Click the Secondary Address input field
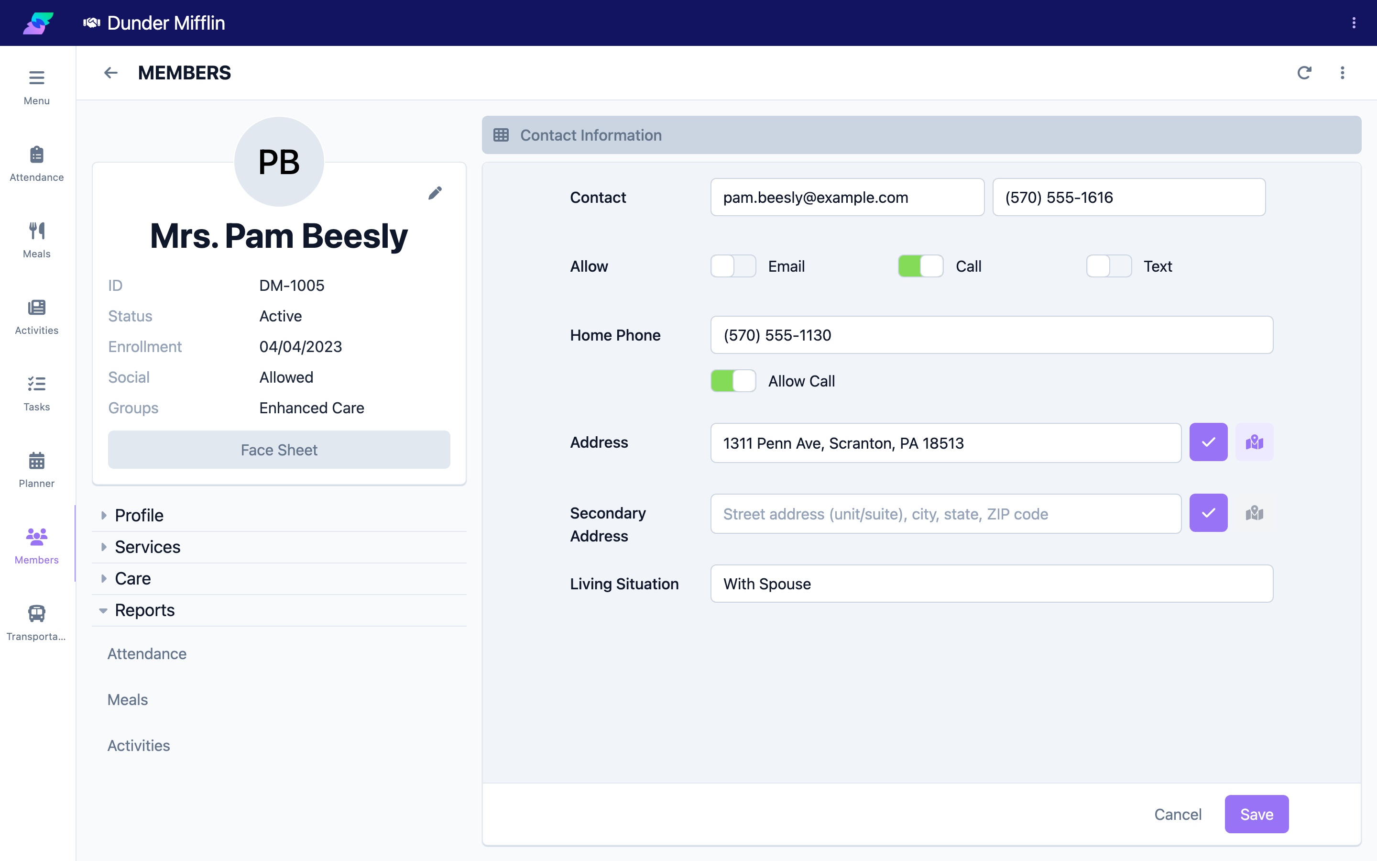This screenshot has height=861, width=1377. [x=946, y=514]
